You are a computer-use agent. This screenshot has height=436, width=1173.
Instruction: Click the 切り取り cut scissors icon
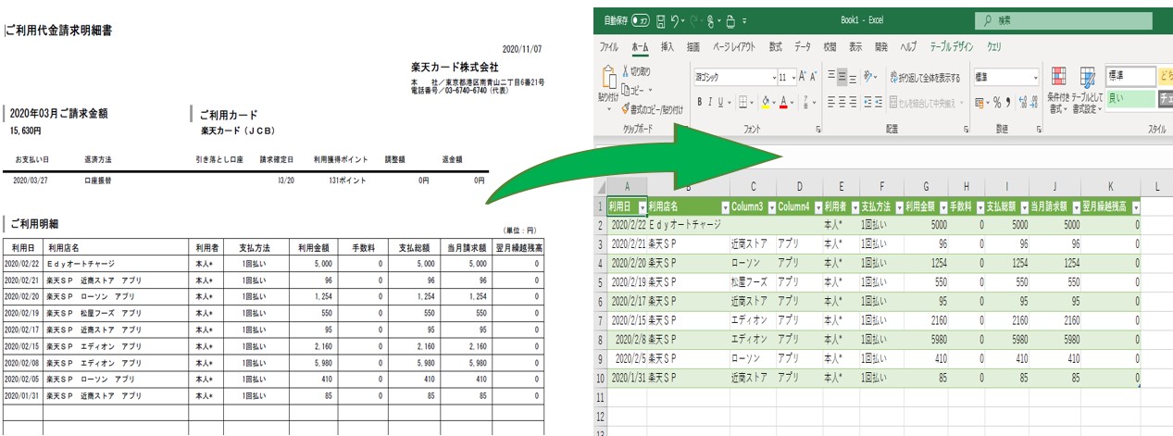coord(627,71)
